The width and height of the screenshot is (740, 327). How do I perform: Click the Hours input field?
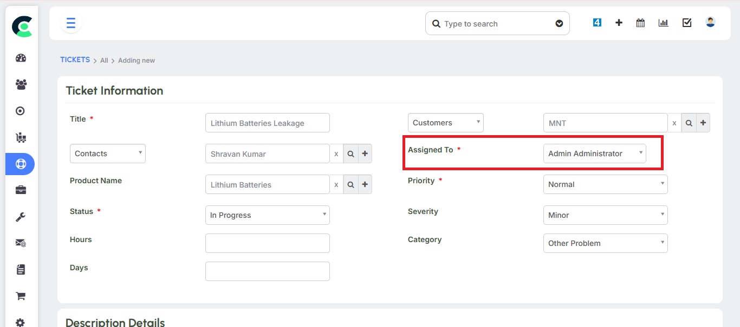tap(267, 243)
